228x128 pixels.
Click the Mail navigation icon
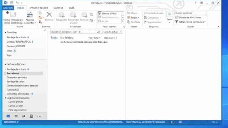point(8,116)
